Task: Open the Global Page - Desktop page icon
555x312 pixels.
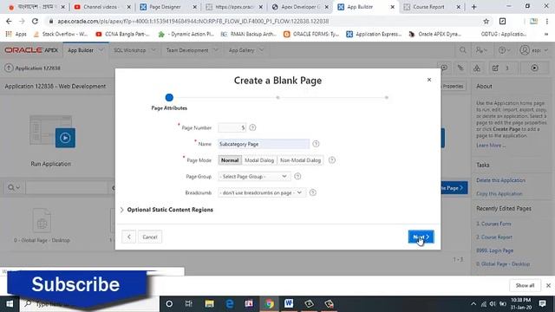Action: [42, 220]
